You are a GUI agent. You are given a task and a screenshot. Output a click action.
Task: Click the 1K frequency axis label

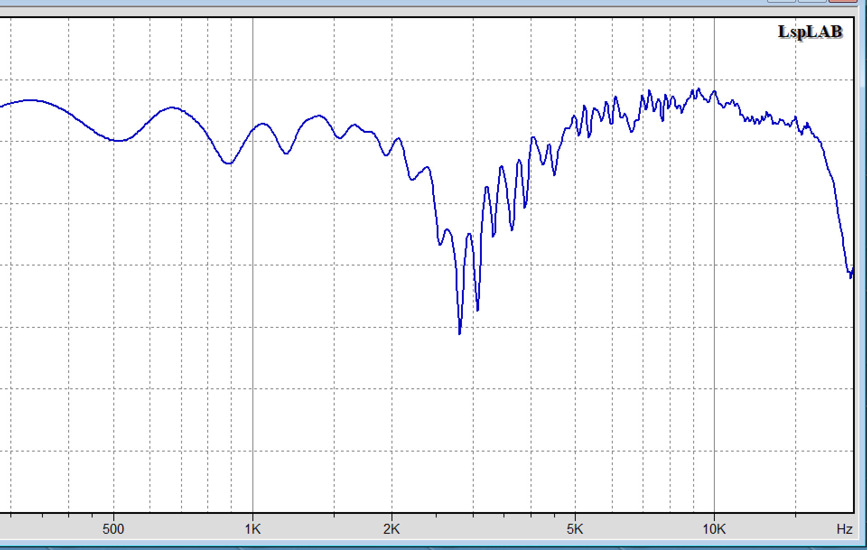click(x=252, y=529)
